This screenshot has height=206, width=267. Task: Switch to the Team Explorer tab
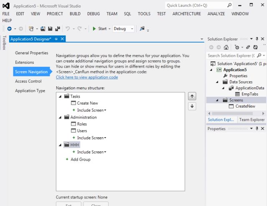click(x=251, y=120)
